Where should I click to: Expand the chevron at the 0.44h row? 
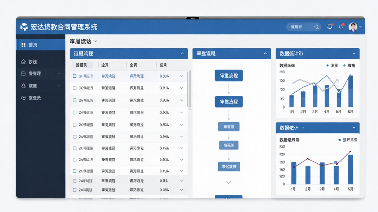pos(182,190)
